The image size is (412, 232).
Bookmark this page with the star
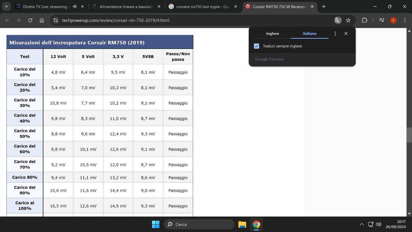tap(348, 20)
